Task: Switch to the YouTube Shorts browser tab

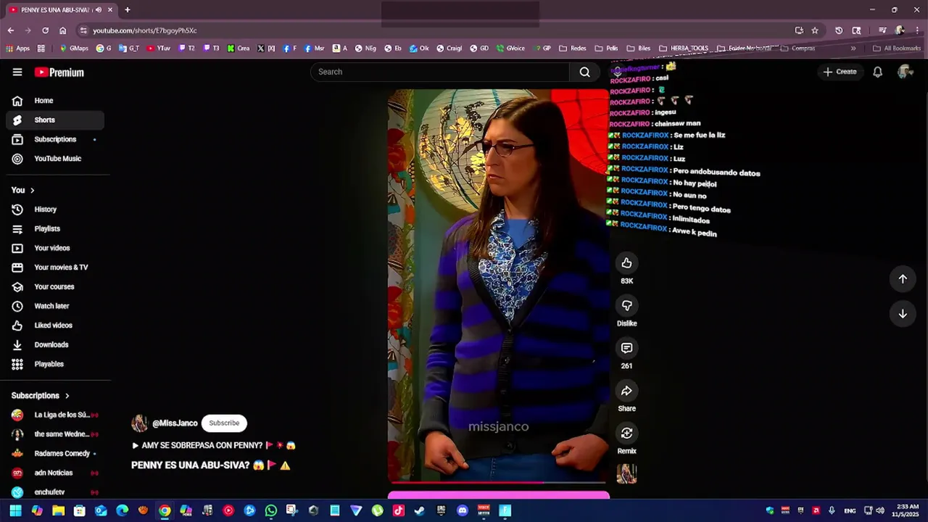Action: (x=61, y=10)
